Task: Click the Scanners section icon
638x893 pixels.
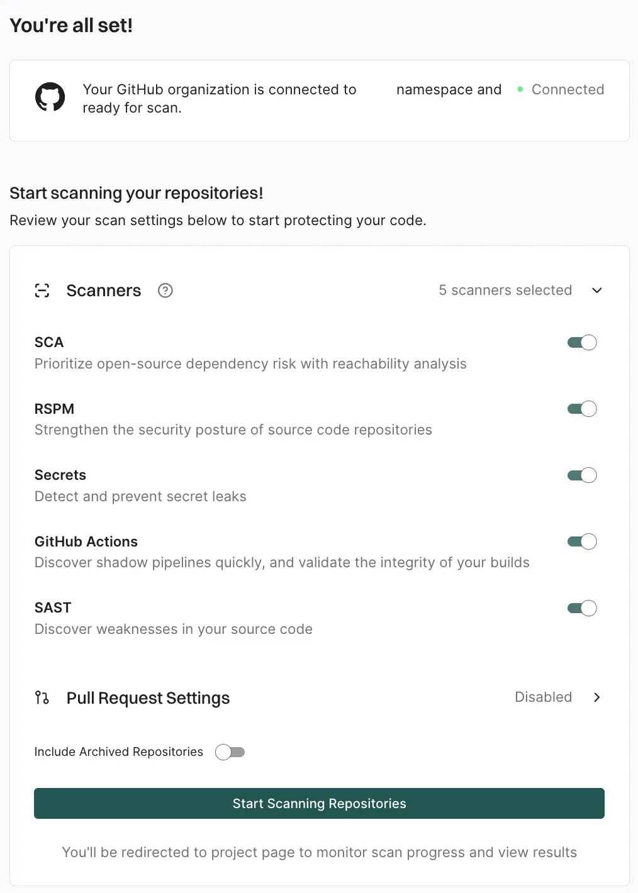Action: point(42,291)
